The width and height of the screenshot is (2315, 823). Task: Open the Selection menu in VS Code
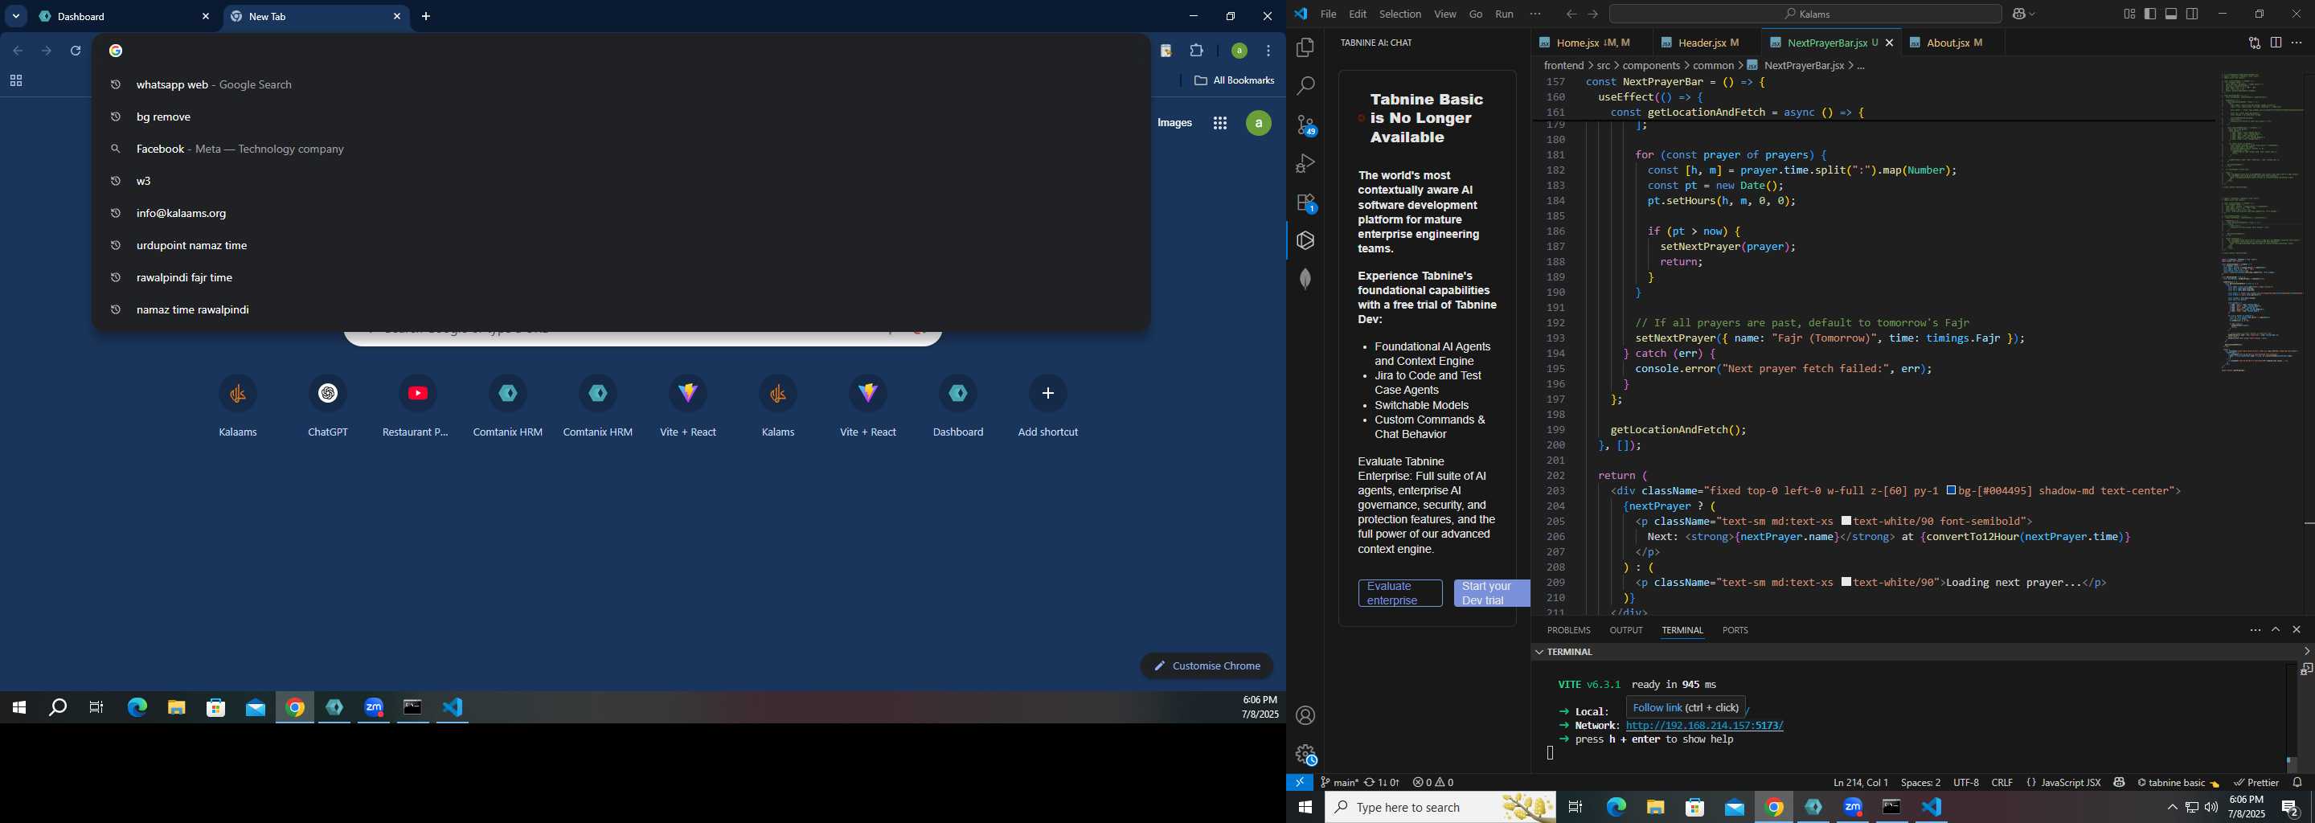point(1400,14)
